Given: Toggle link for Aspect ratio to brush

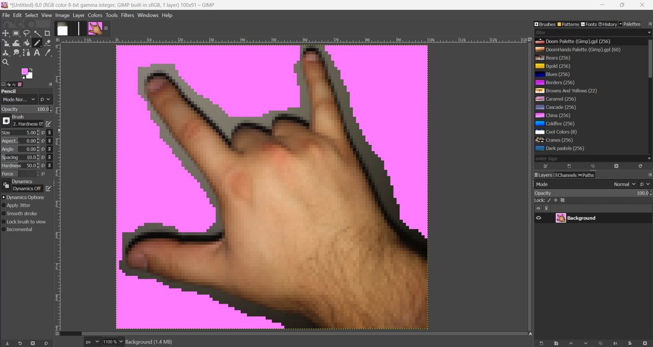Looking at the screenshot, I should point(49,141).
